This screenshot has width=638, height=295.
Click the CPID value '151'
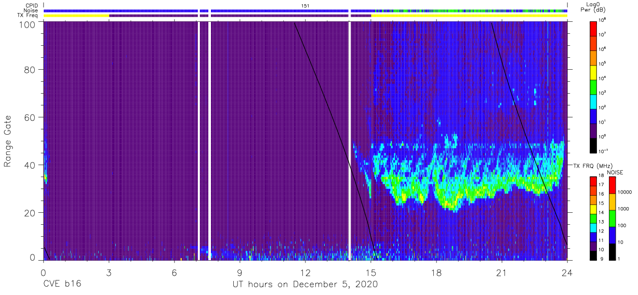click(x=305, y=6)
